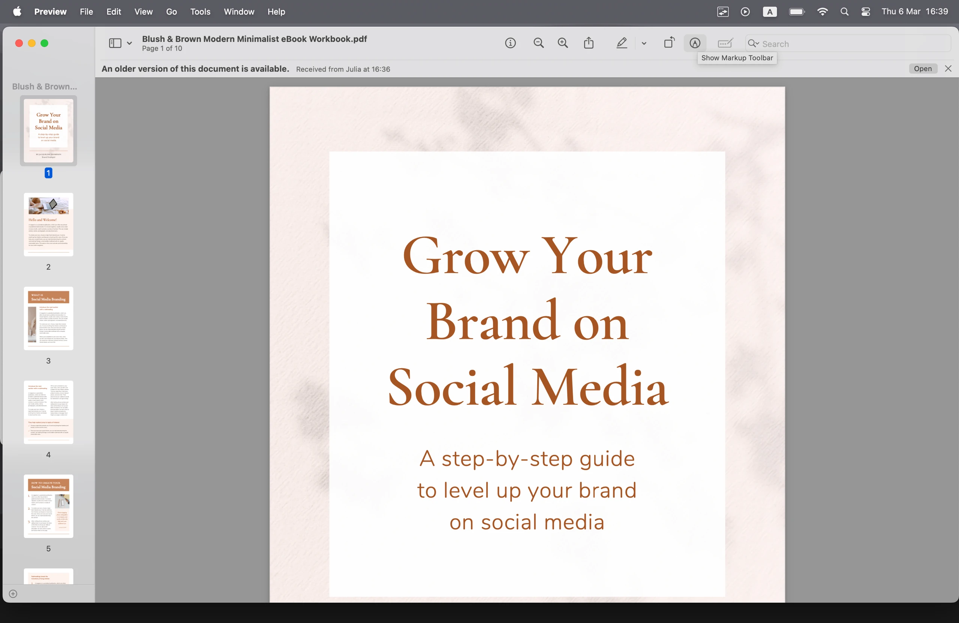Click Open button for received document

tap(923, 69)
